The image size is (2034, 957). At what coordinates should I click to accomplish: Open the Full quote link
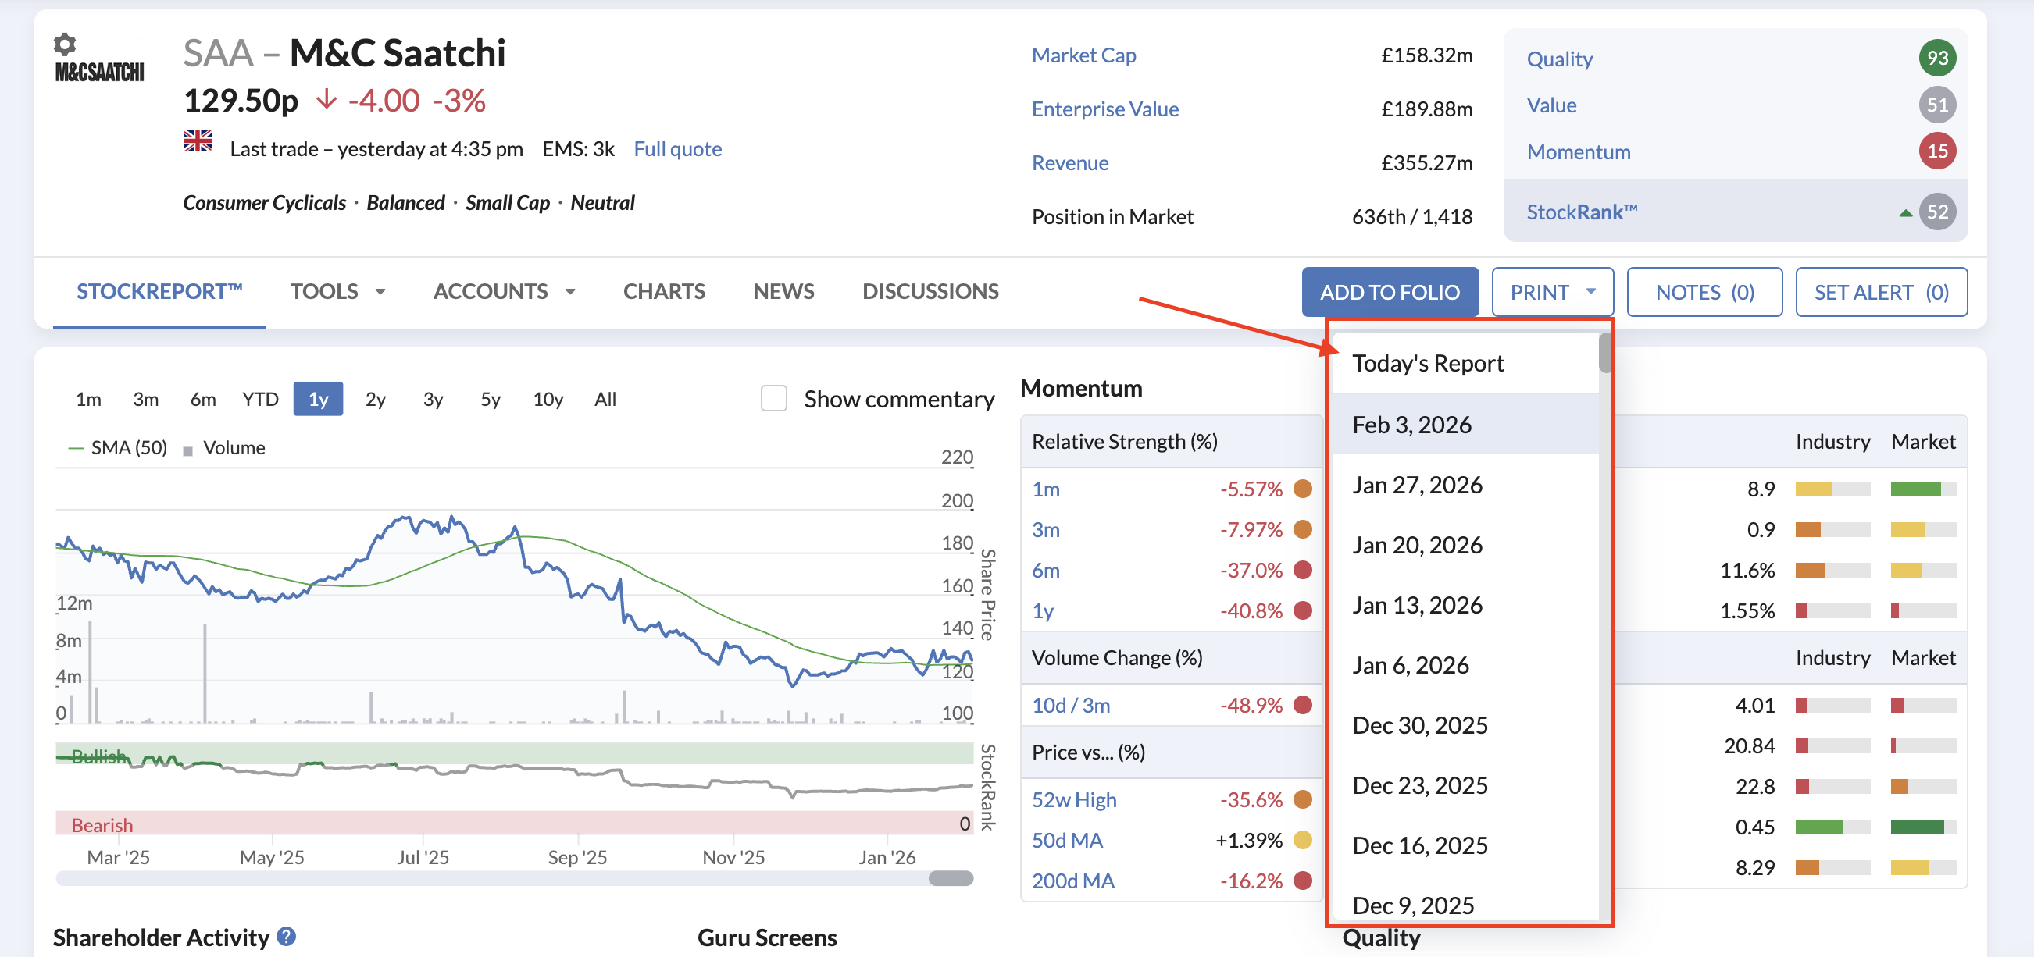coord(677,149)
